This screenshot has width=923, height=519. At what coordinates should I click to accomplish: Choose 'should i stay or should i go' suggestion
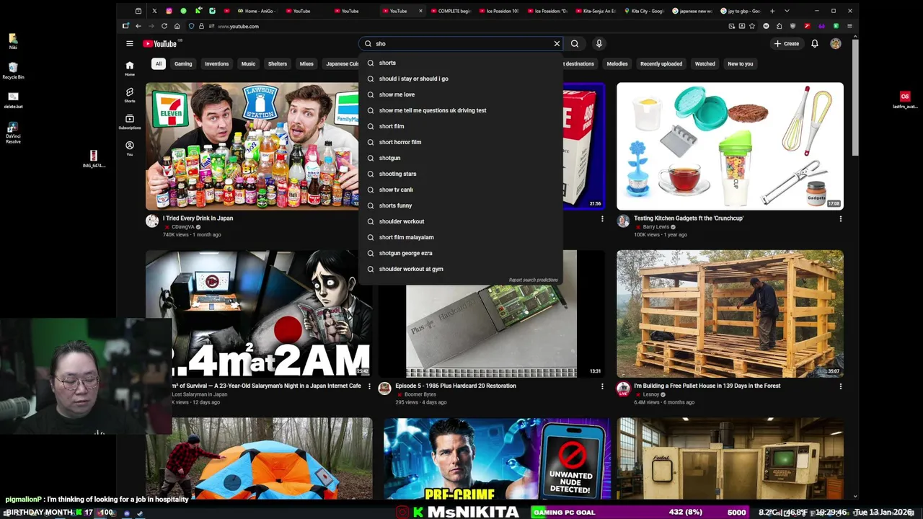point(461,79)
